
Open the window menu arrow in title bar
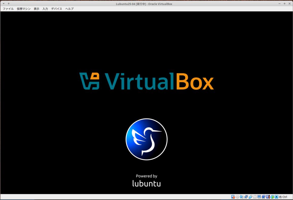[x=4, y=4]
